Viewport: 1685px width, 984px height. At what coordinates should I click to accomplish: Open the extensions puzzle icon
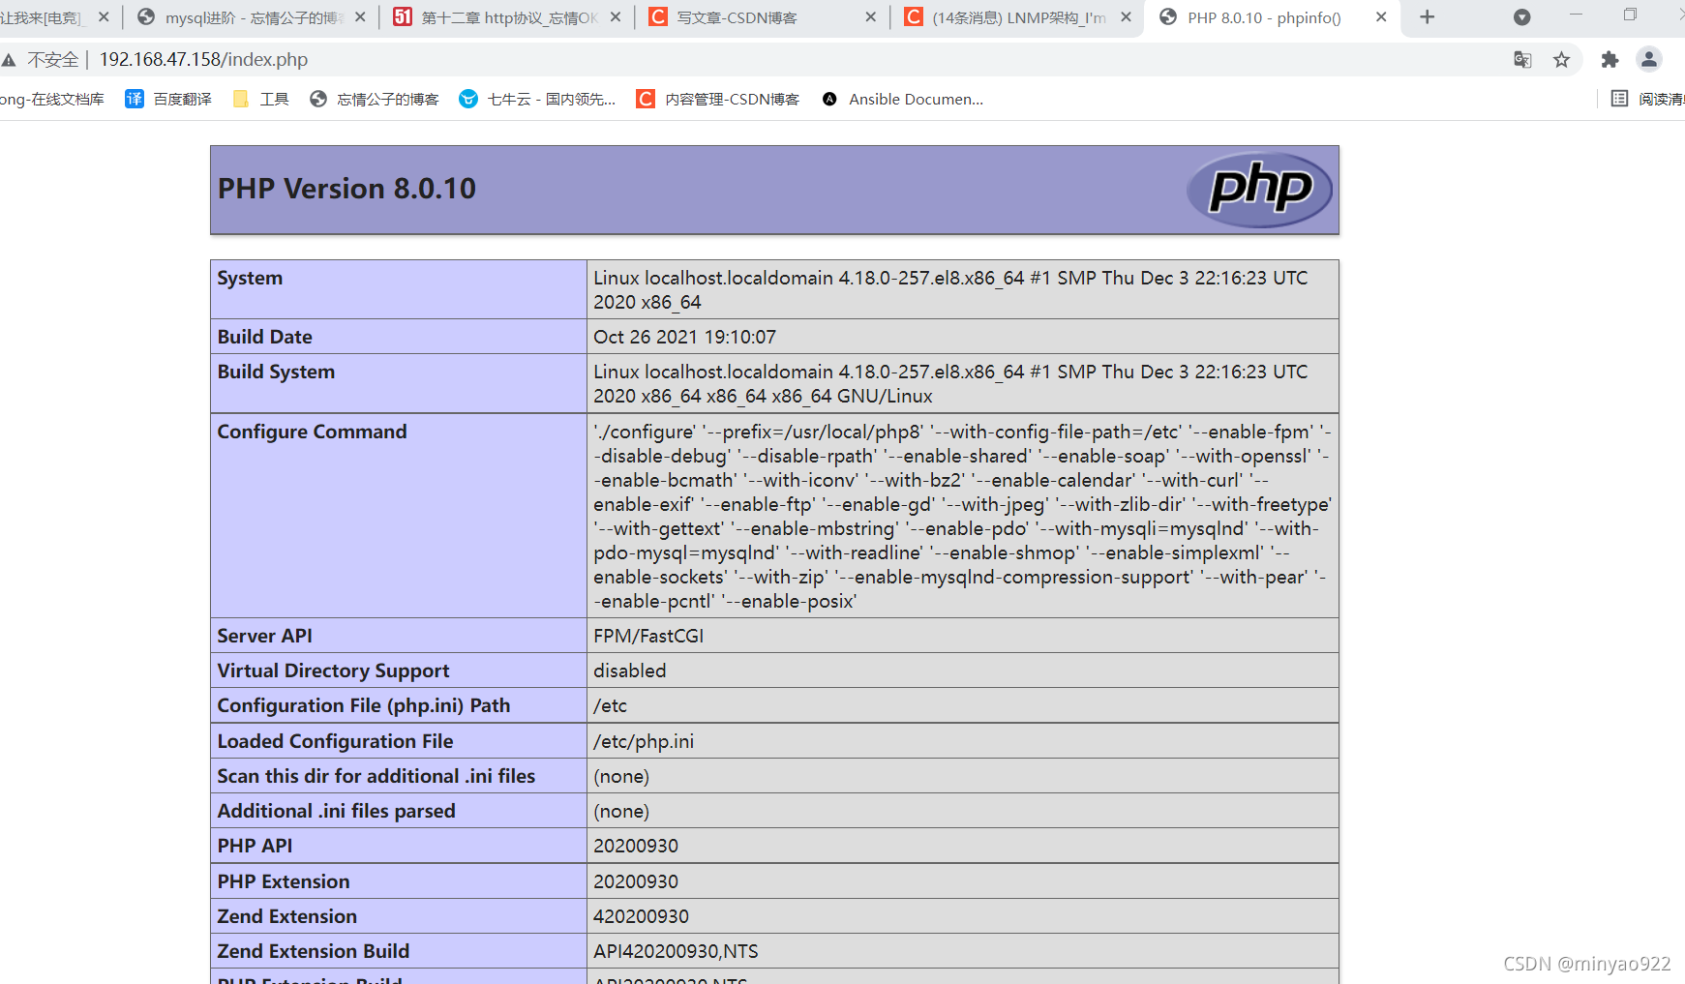(x=1610, y=60)
